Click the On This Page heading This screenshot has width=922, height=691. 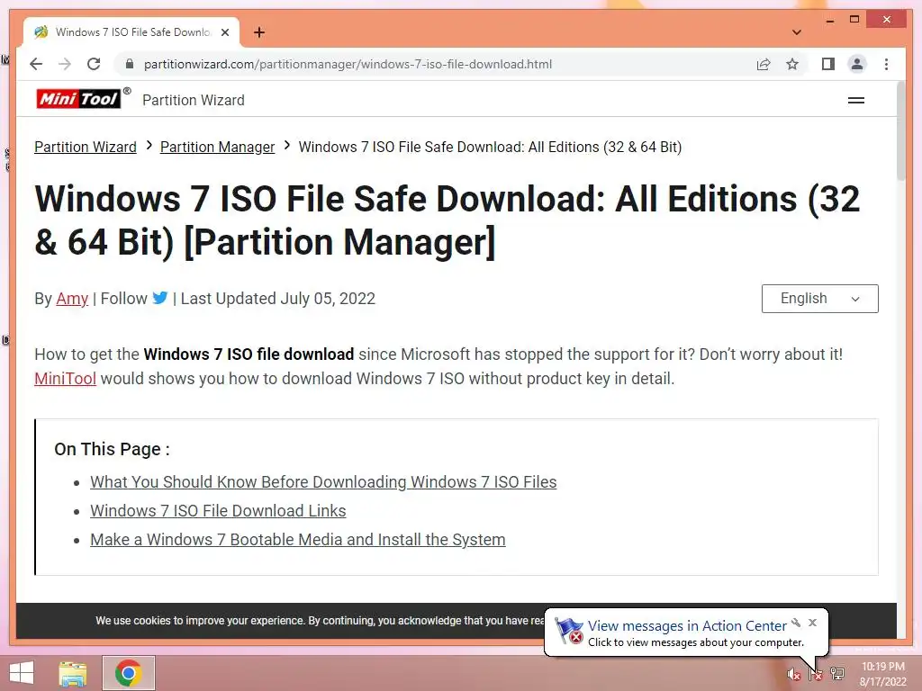tap(112, 450)
